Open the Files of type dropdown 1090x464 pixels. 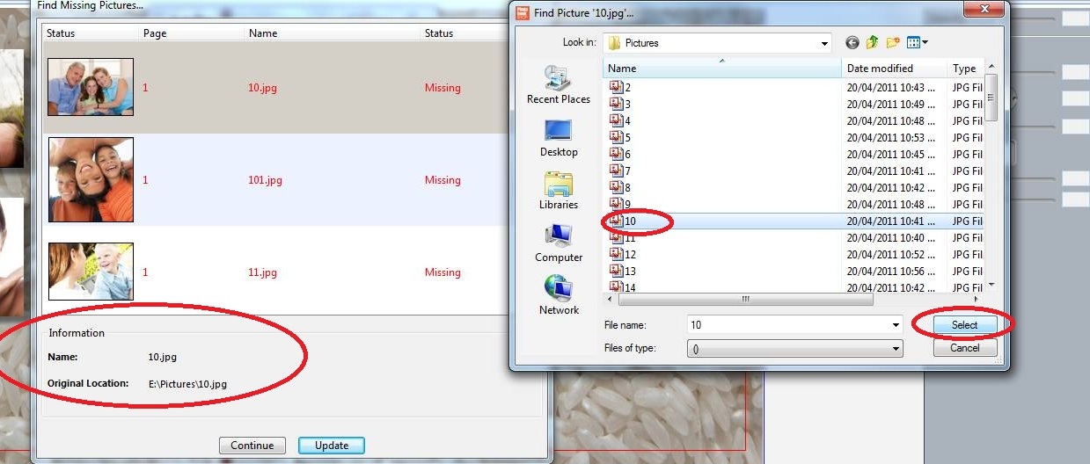(x=896, y=349)
